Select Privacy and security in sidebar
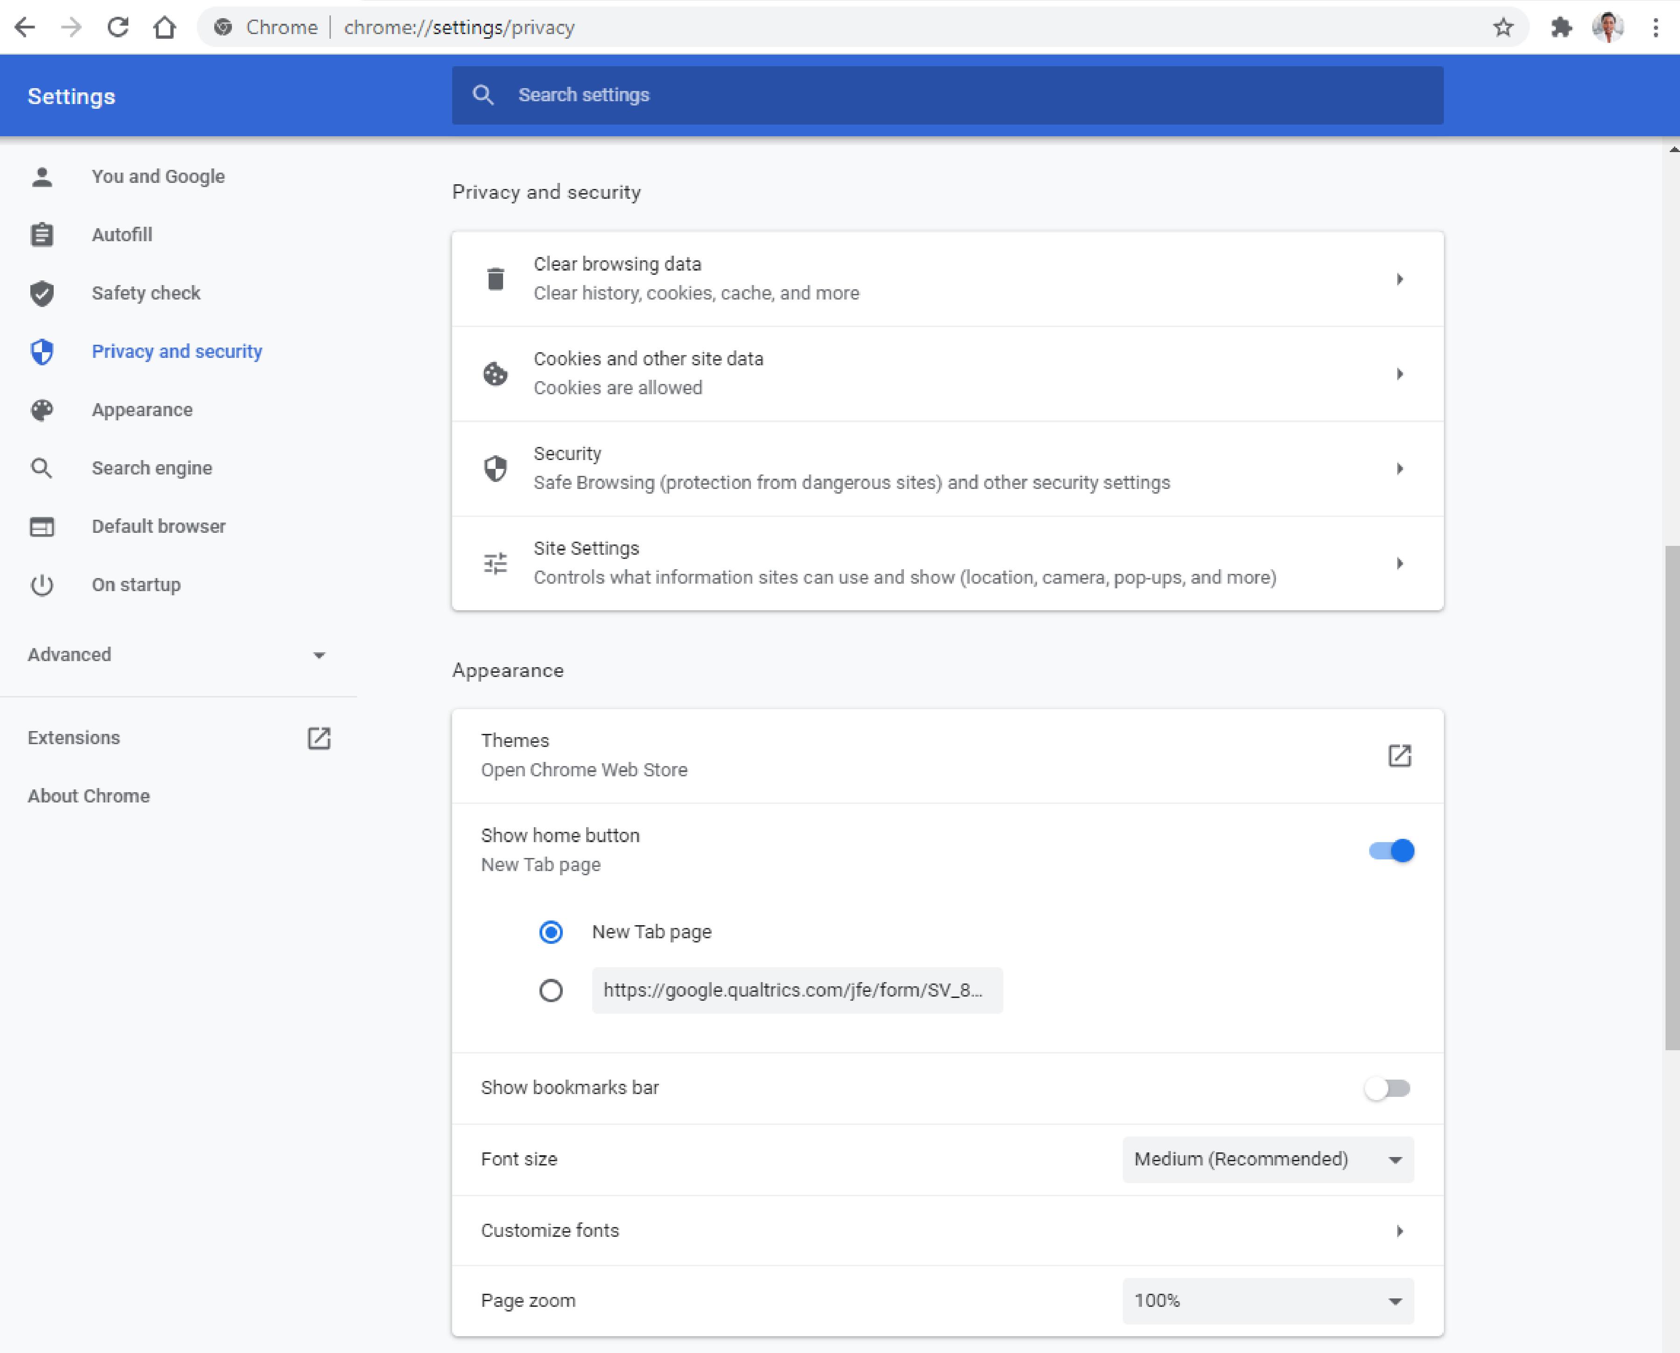Screen dimensions: 1680x1353 point(177,351)
